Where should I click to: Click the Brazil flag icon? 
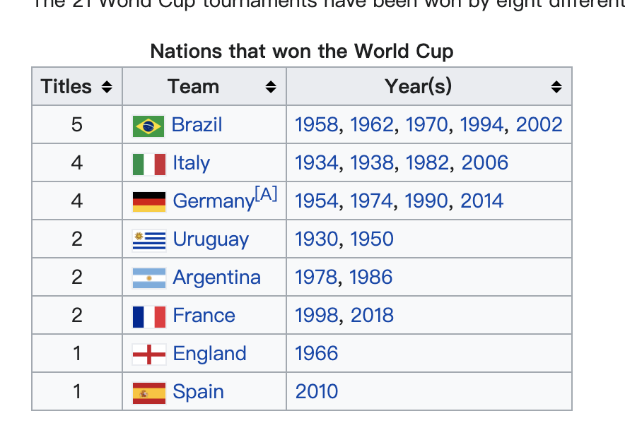[x=148, y=126]
